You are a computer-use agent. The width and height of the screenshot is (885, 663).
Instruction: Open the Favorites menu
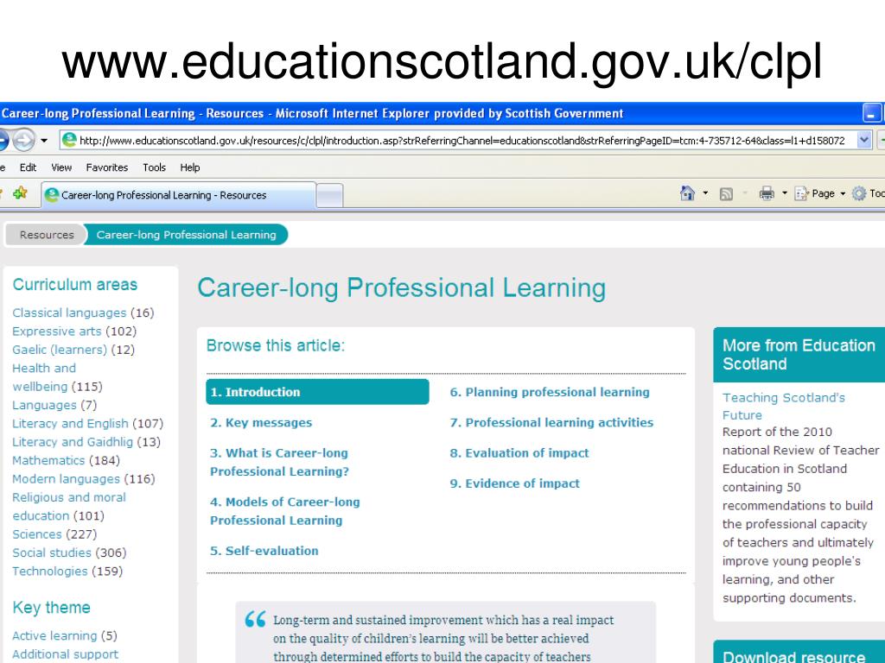[106, 167]
